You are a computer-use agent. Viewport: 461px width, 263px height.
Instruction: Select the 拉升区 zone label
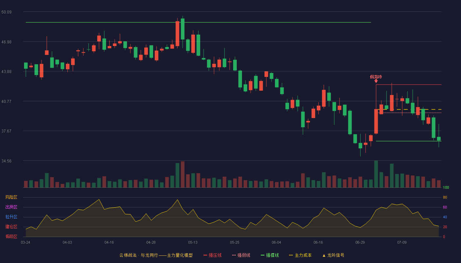pos(12,217)
